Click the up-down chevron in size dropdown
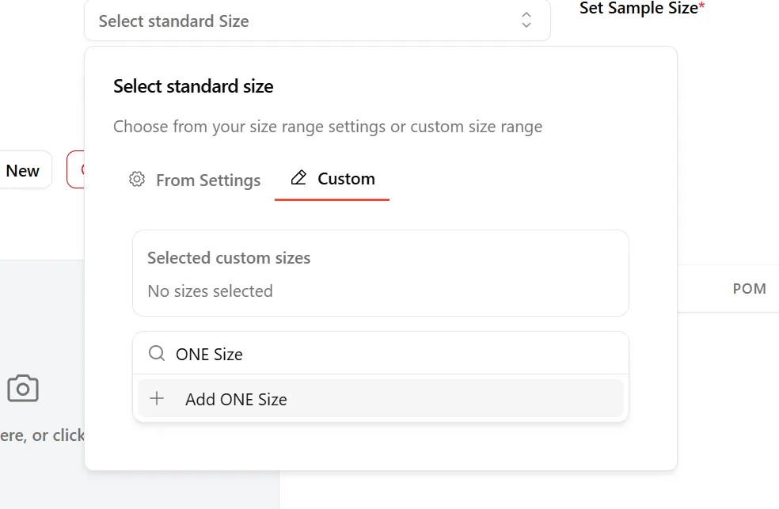779x509 pixels. point(526,21)
